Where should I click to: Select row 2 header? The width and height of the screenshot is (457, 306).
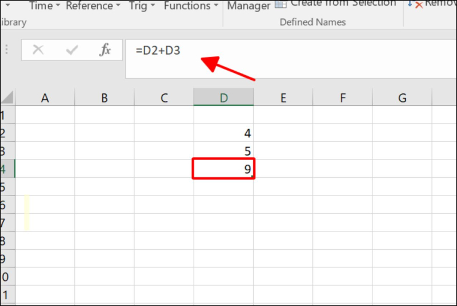[7, 133]
